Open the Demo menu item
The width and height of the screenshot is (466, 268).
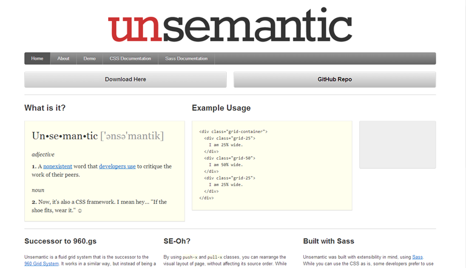click(x=89, y=58)
